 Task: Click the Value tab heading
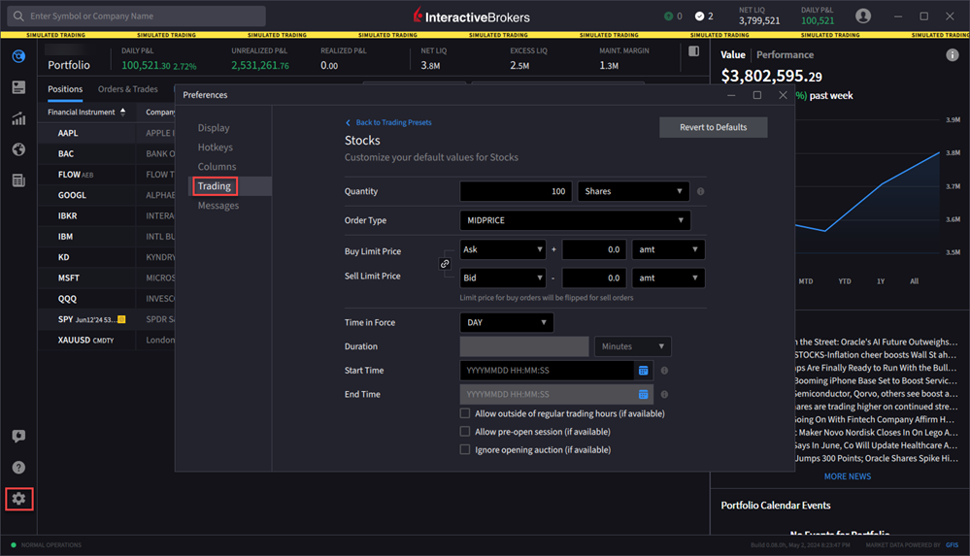point(733,54)
